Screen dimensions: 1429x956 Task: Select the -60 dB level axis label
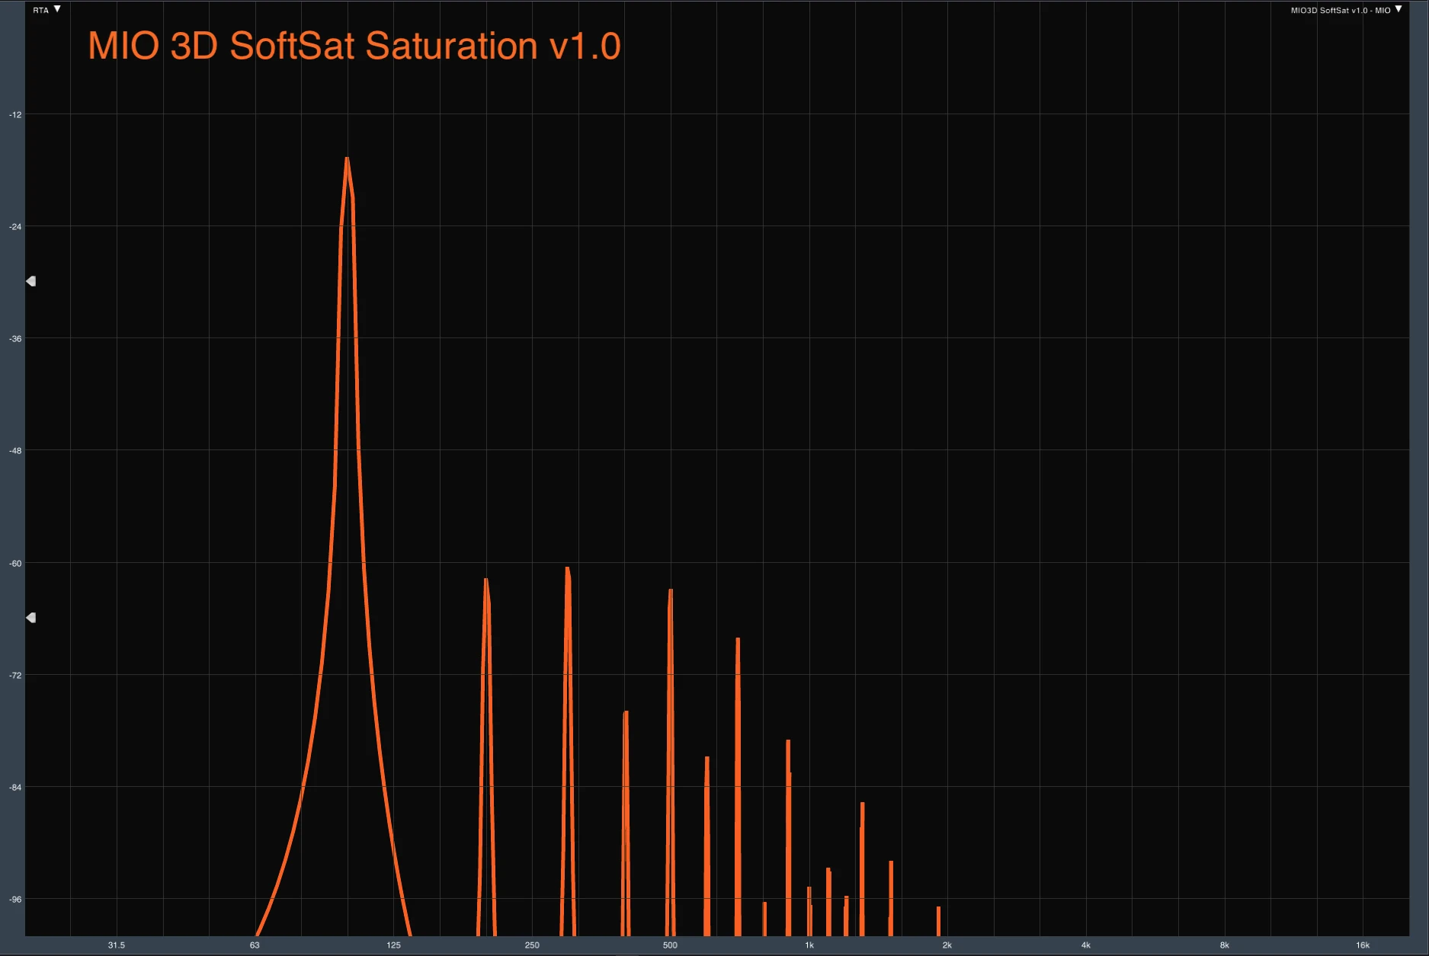tap(15, 564)
